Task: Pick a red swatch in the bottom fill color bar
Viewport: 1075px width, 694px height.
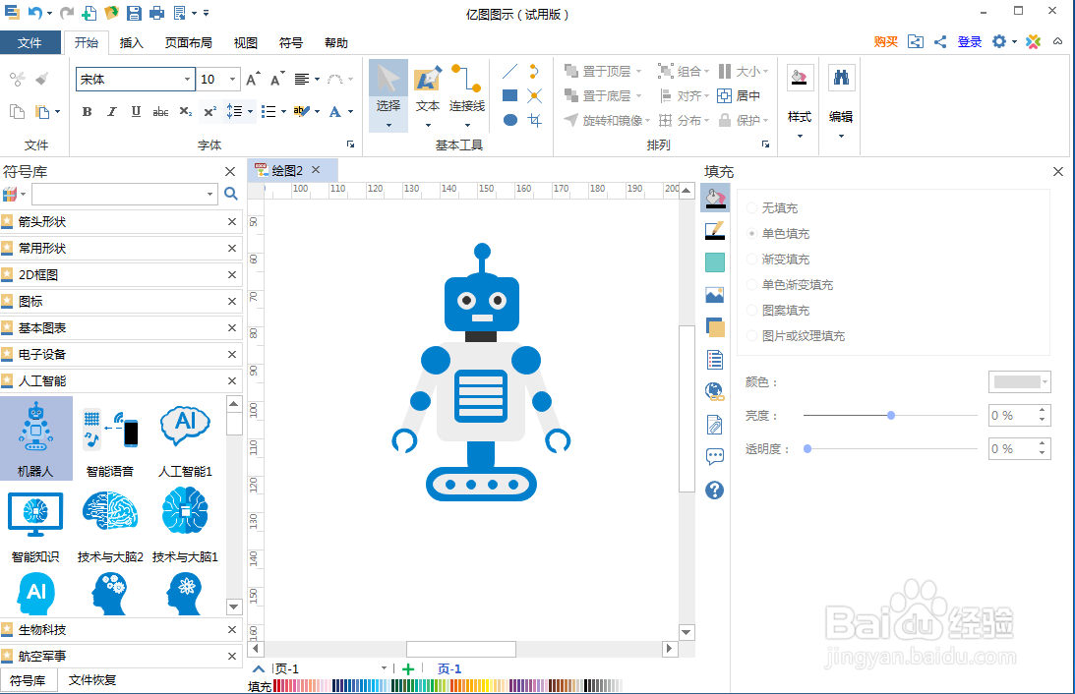Action: tap(279, 686)
